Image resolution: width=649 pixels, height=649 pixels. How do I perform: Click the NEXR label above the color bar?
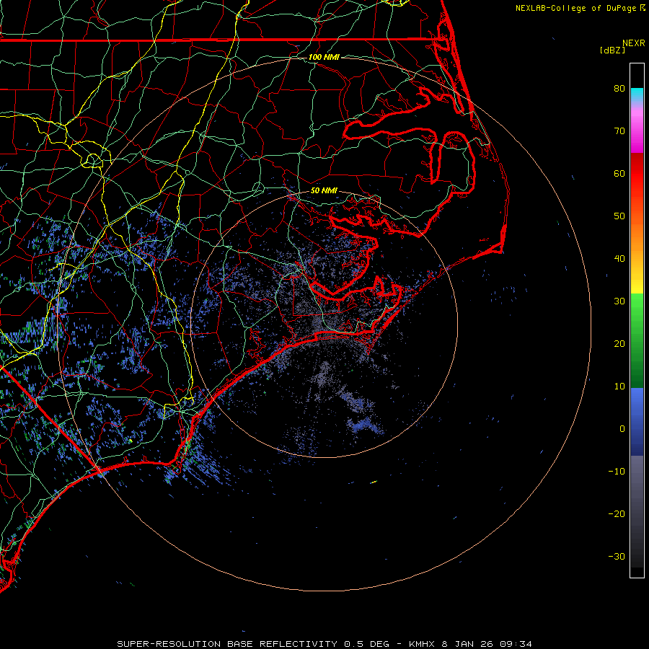[634, 43]
